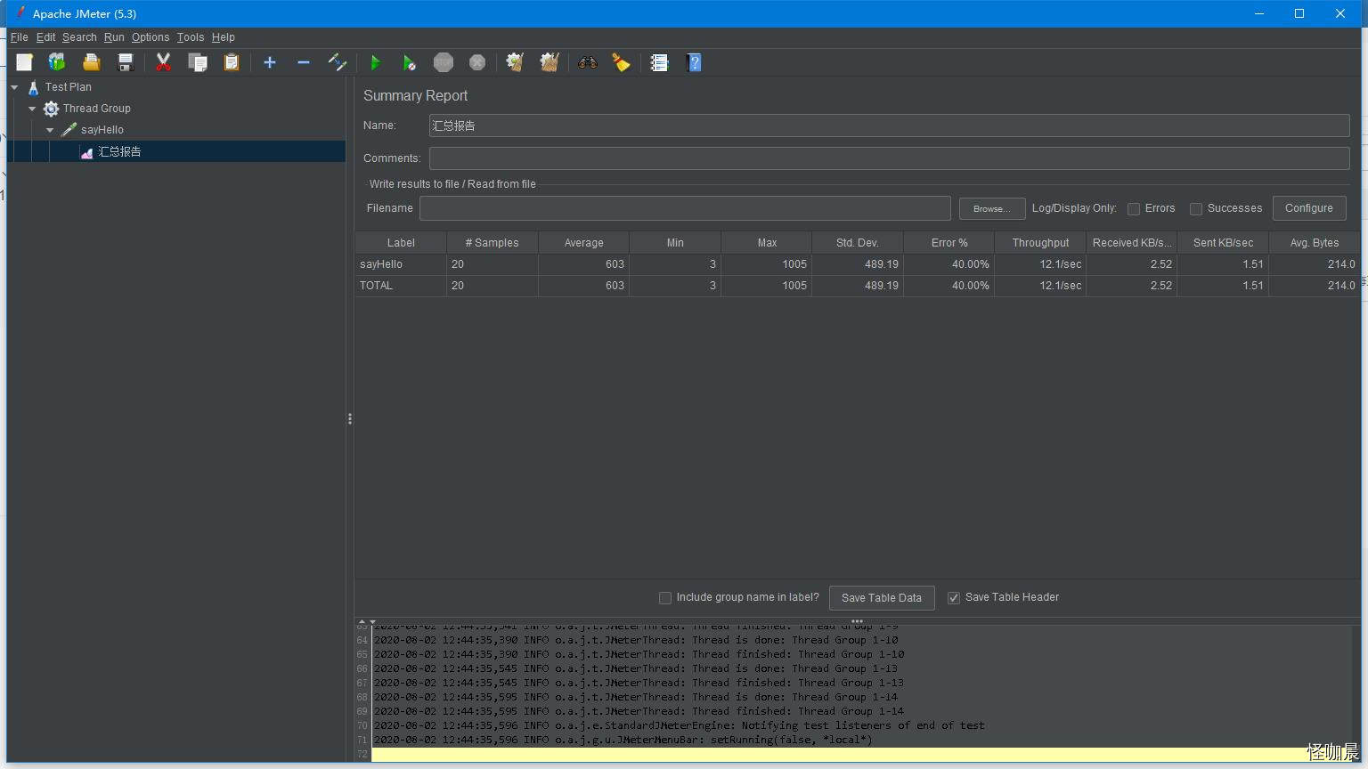Collapse the sayHello tree arrow

click(50, 130)
